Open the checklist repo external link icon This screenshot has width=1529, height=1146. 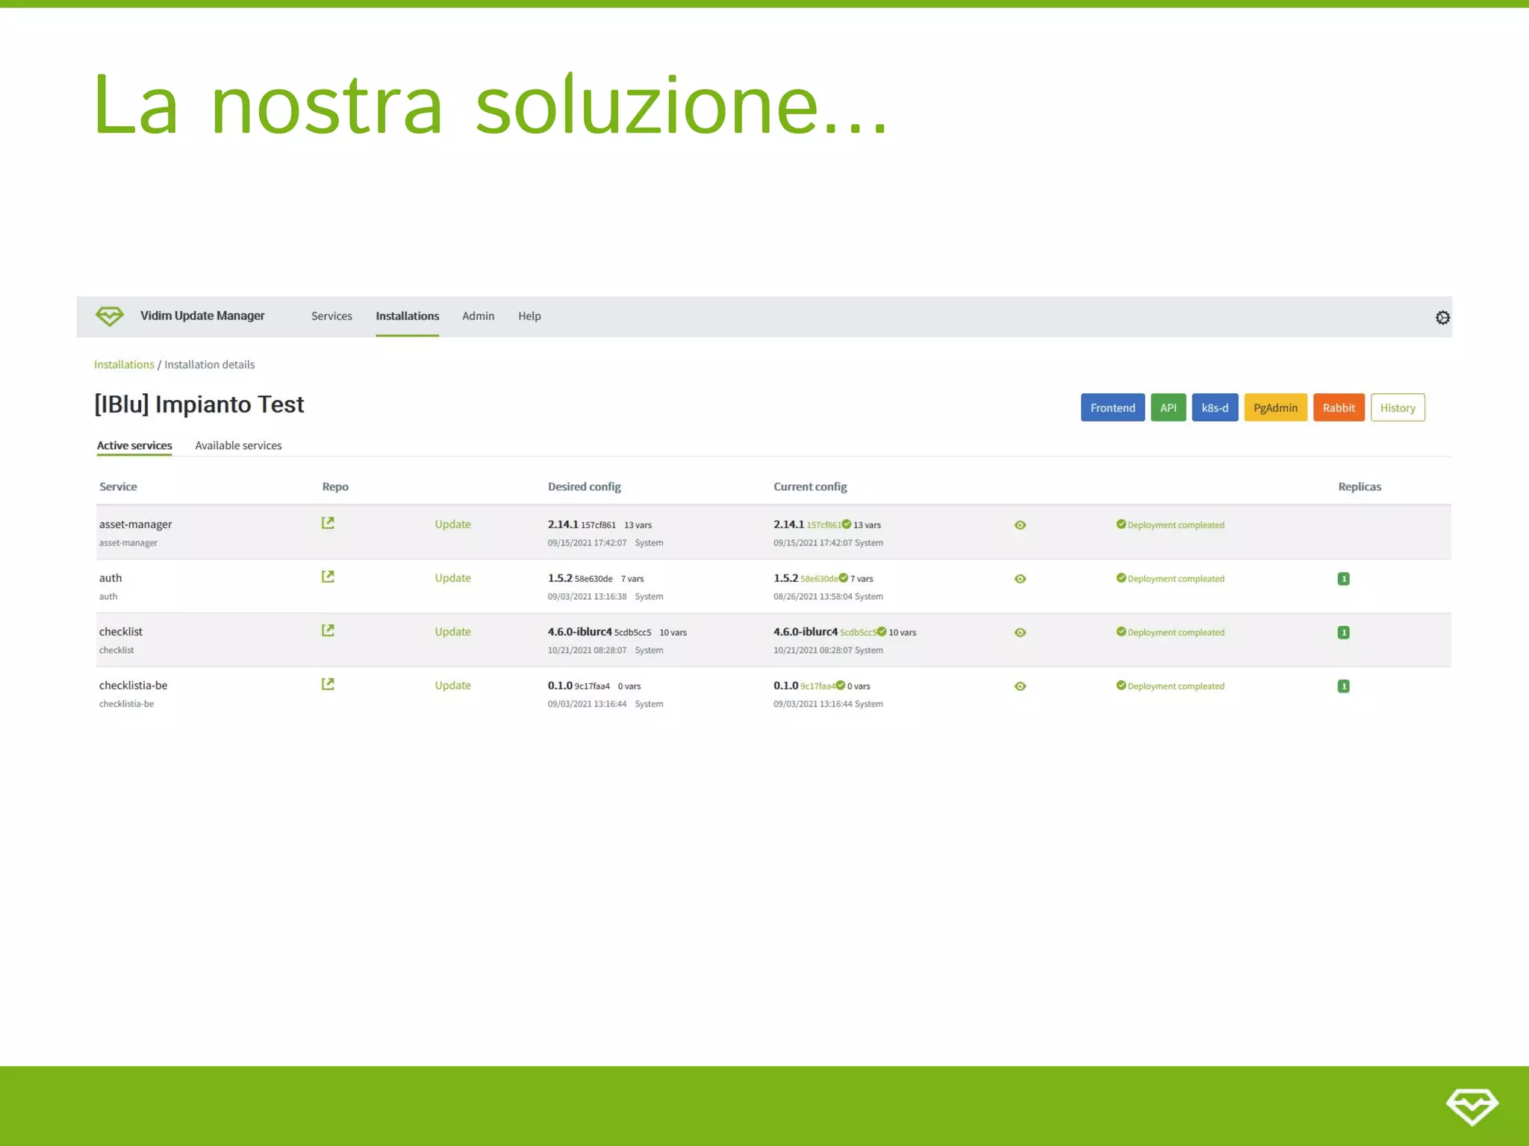[328, 630]
